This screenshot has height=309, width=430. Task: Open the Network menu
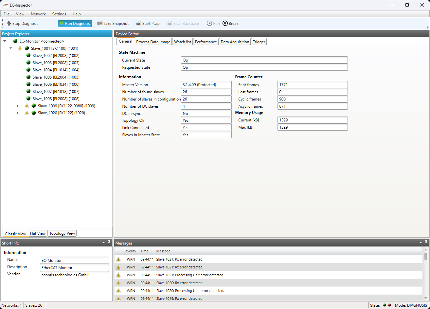coord(38,14)
